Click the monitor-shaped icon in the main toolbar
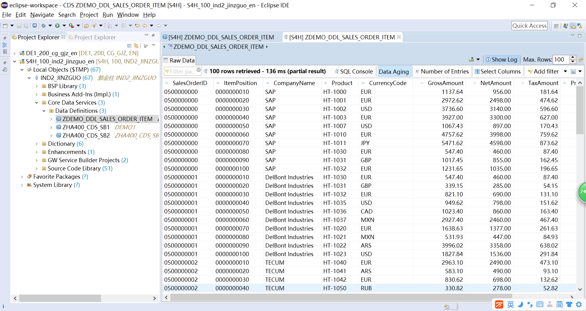This screenshot has width=586, height=311. coord(34,26)
